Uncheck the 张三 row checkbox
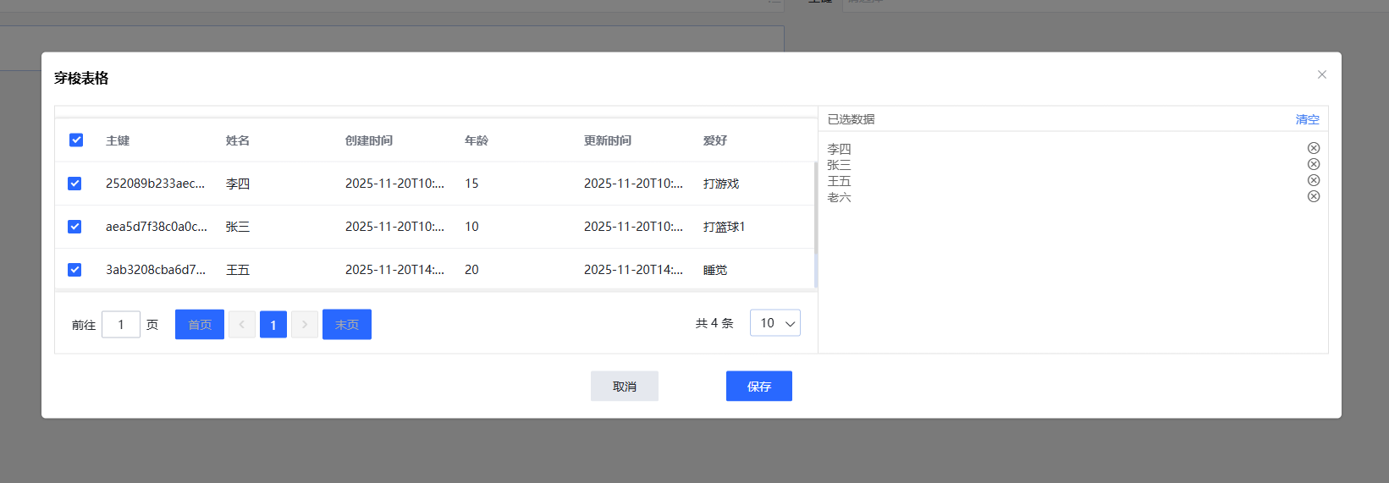Viewport: 1389px width, 483px height. pos(74,227)
